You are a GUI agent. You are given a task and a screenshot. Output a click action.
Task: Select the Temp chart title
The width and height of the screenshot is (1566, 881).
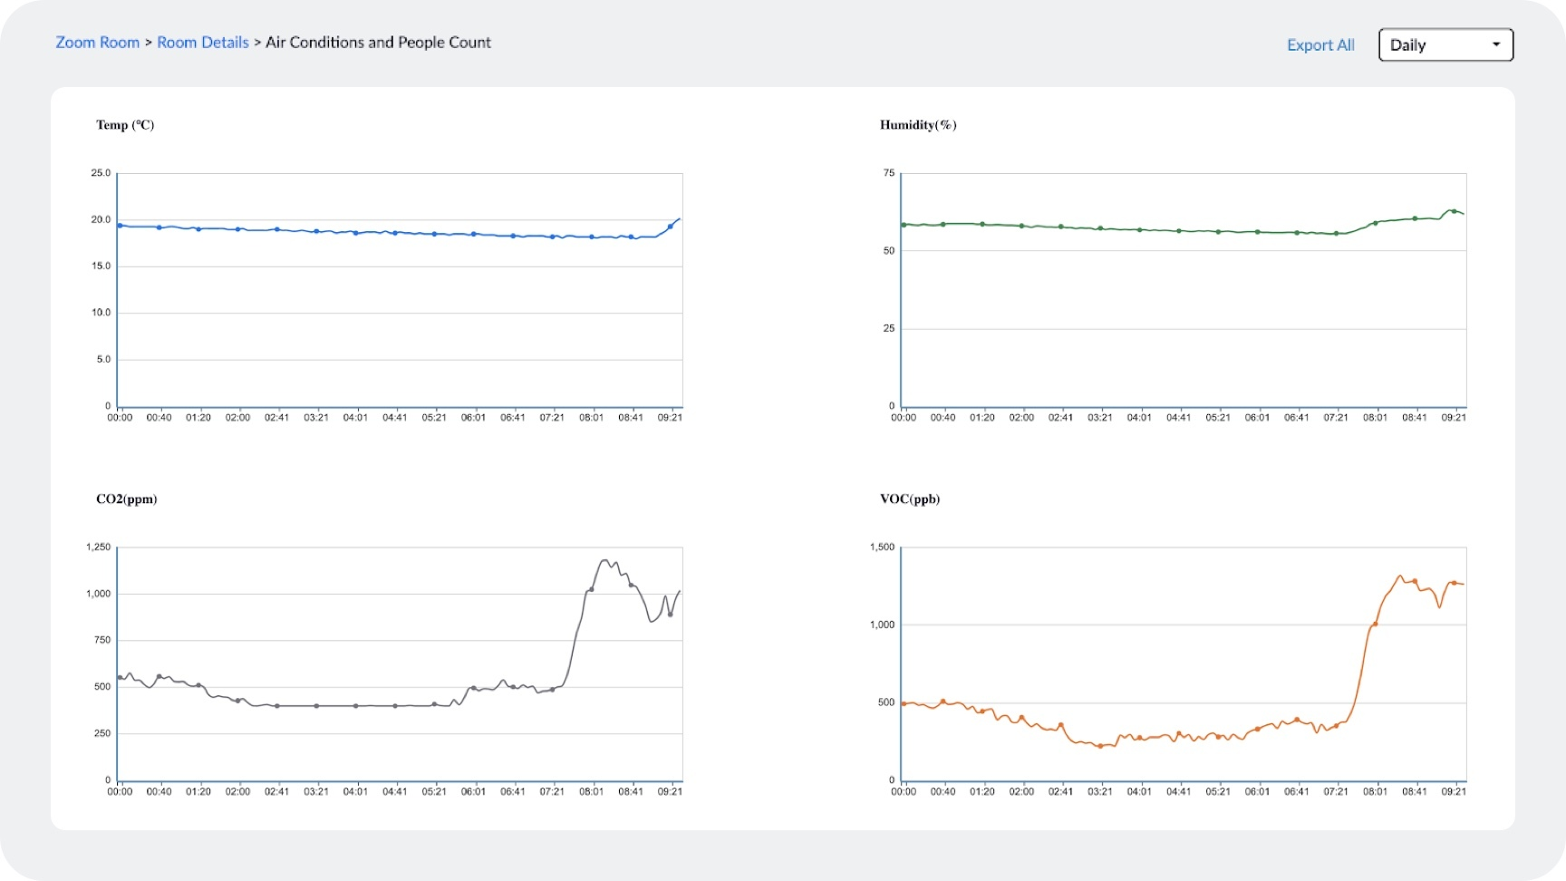125,125
